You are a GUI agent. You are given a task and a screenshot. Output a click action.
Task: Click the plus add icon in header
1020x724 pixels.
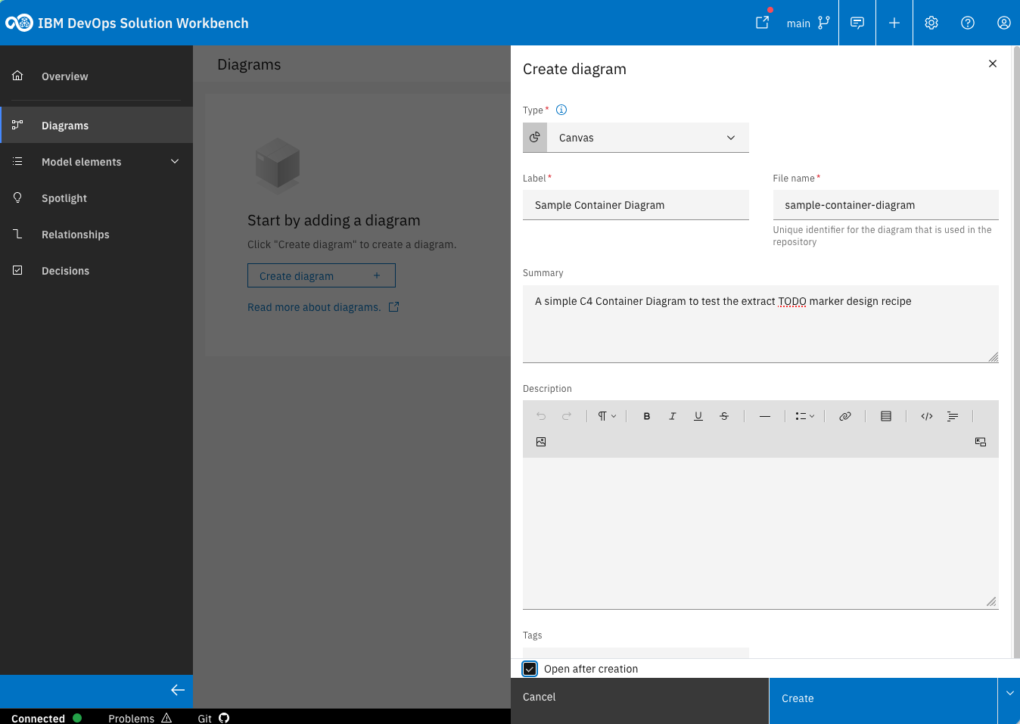click(894, 23)
